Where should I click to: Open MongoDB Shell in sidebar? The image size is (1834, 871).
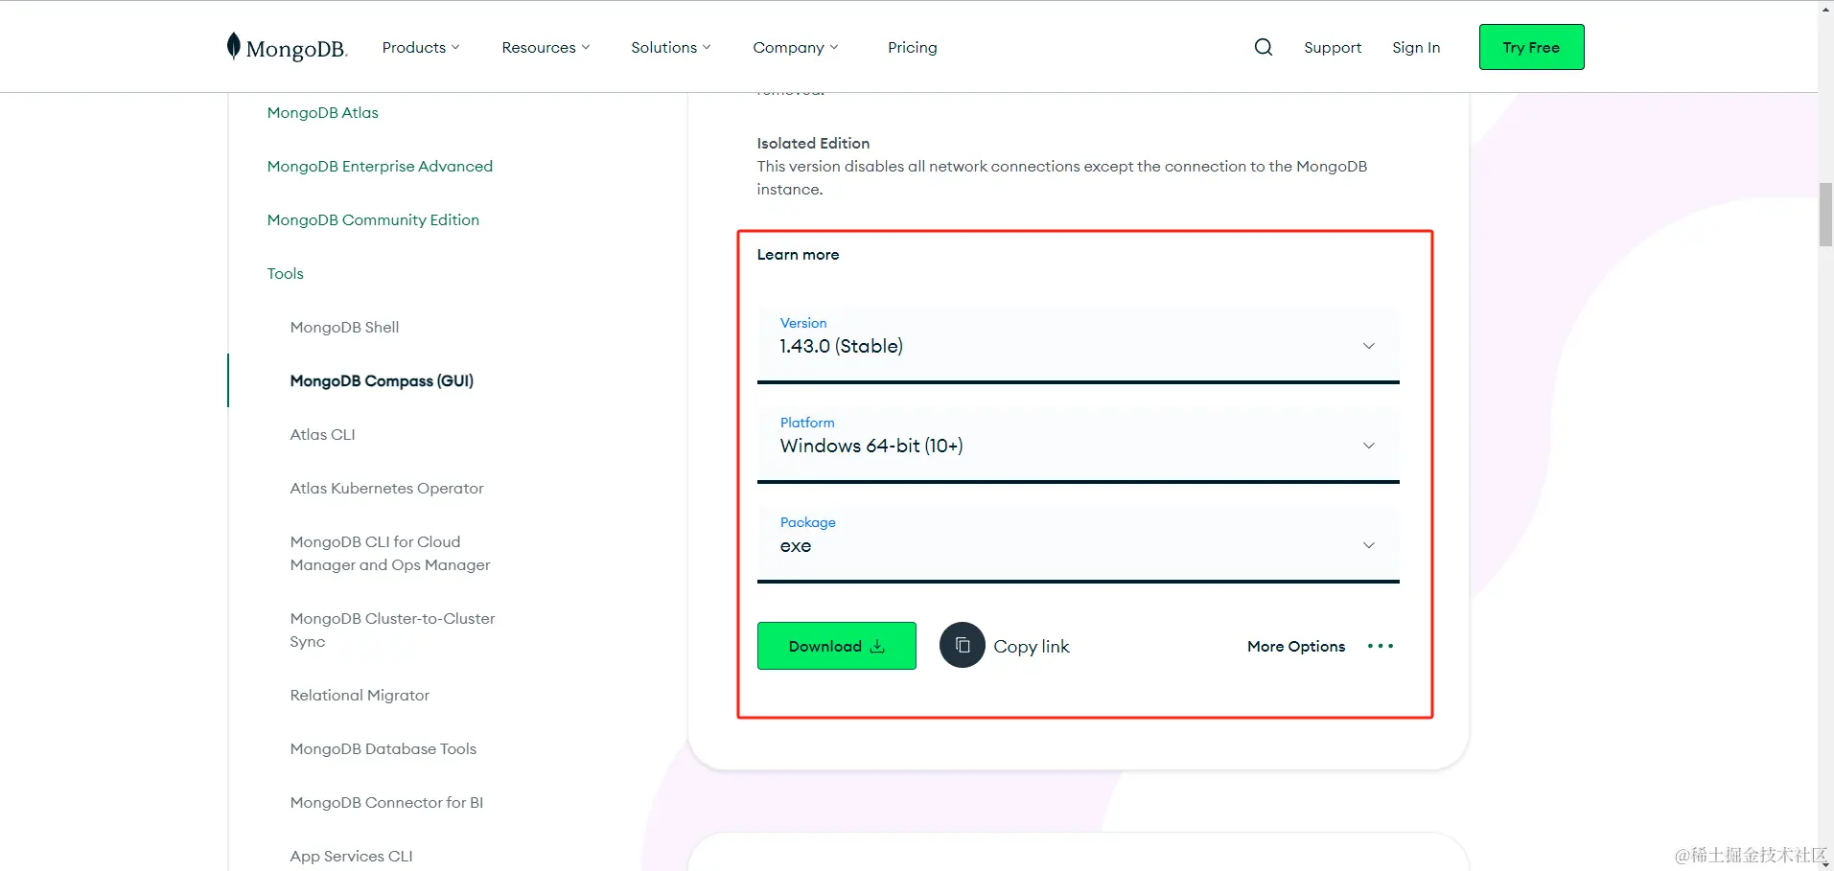coord(344,327)
